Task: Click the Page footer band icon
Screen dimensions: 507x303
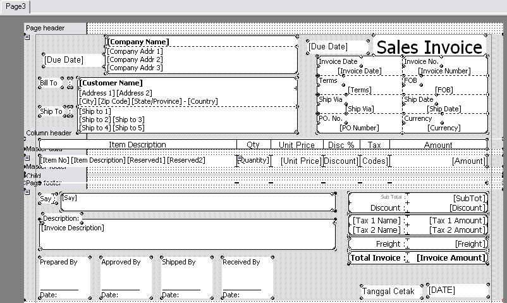Action: 27,192
